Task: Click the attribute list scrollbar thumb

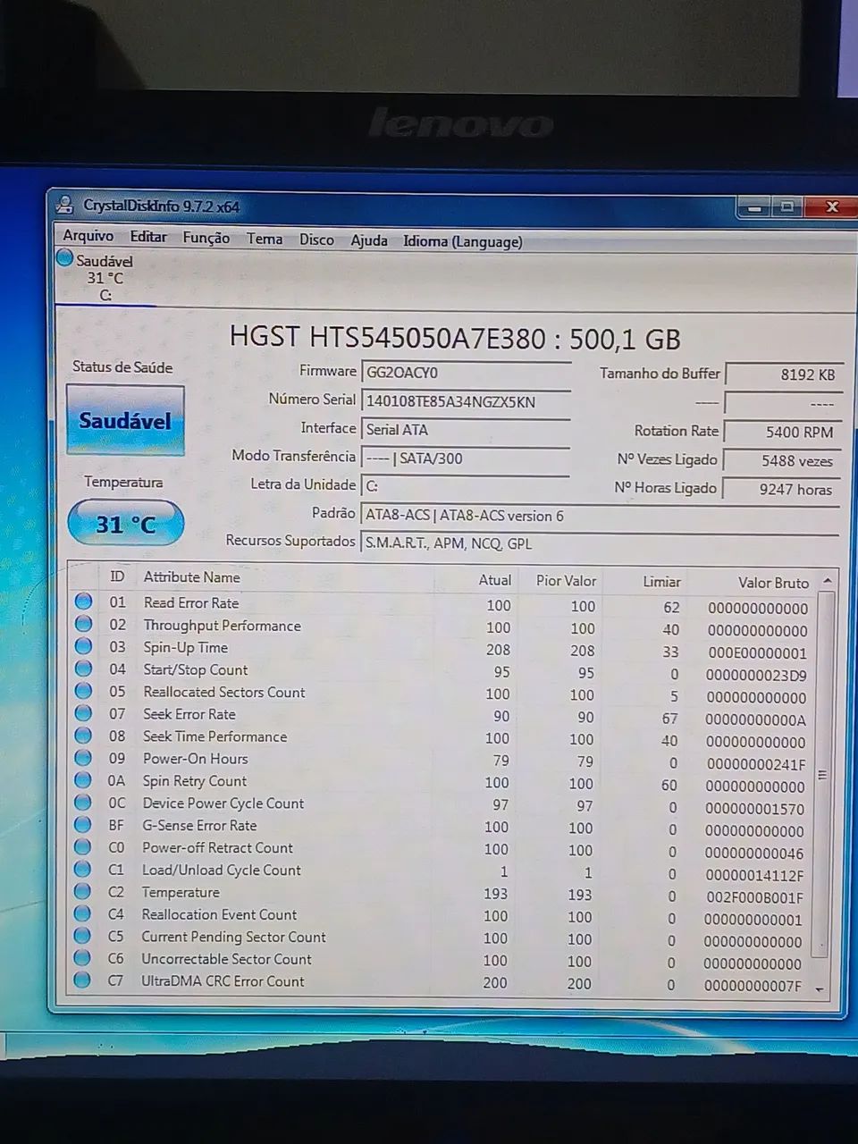Action: click(x=824, y=774)
